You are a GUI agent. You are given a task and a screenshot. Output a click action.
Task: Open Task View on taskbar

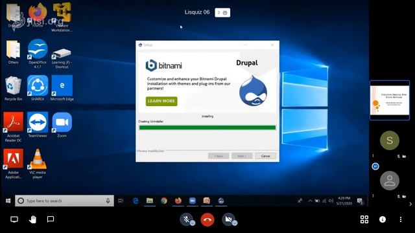pos(121,201)
